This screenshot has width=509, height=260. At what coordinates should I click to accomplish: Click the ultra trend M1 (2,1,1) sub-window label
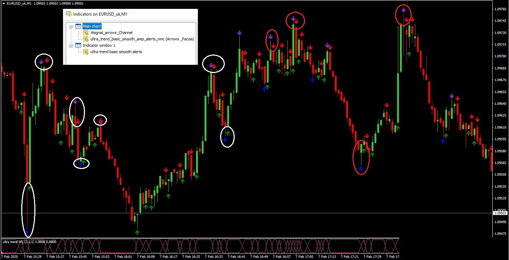[29, 242]
